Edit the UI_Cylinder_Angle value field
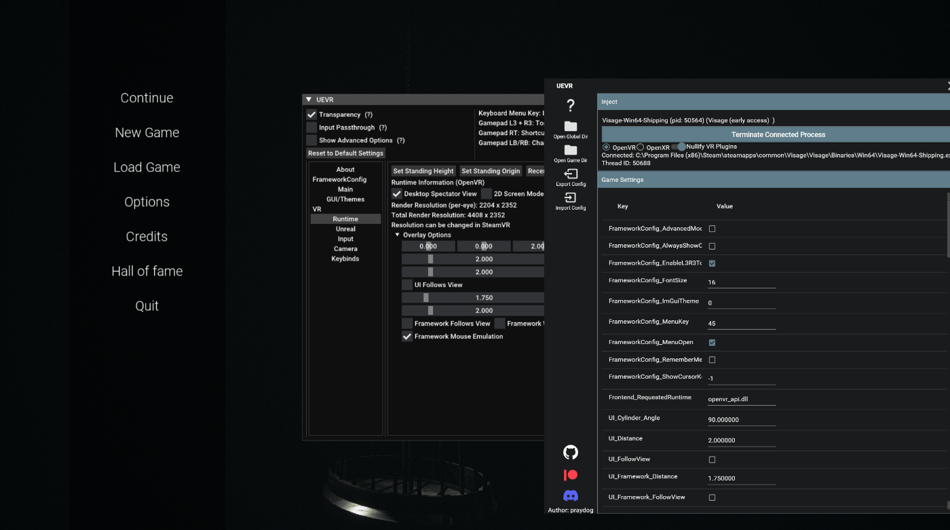 pyautogui.click(x=741, y=419)
